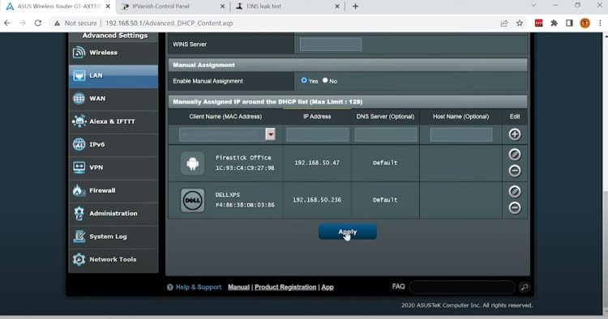This screenshot has height=319, width=608.
Task: Open the tab search chevron
Action: [x=533, y=6]
